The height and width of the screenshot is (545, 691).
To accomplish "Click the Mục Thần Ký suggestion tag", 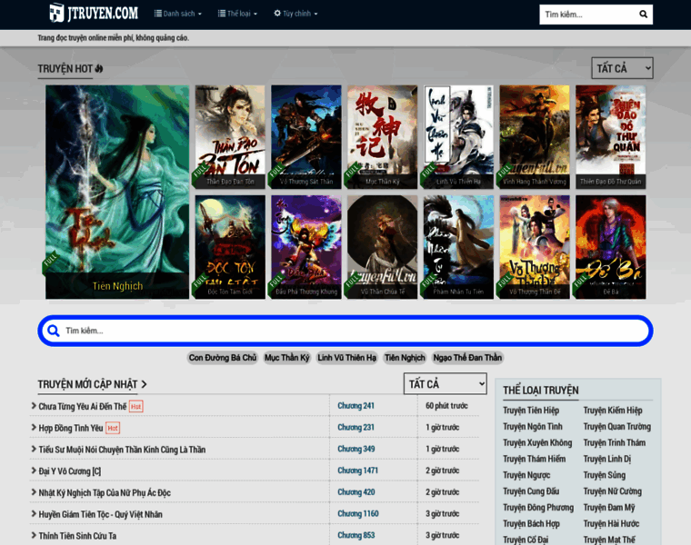I will click(287, 358).
